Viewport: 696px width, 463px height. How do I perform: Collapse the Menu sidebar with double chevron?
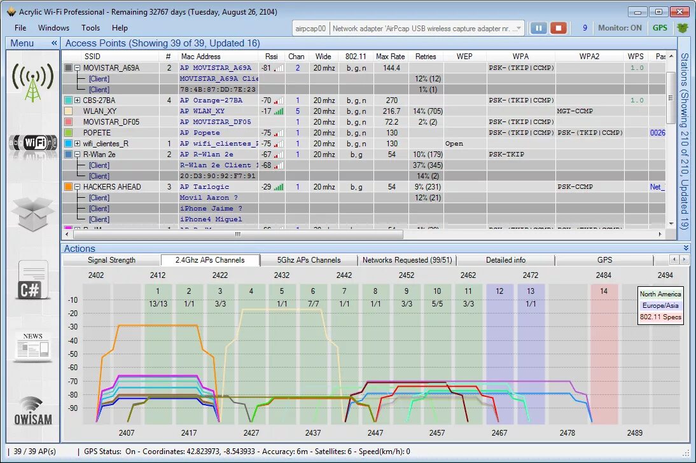[54, 43]
